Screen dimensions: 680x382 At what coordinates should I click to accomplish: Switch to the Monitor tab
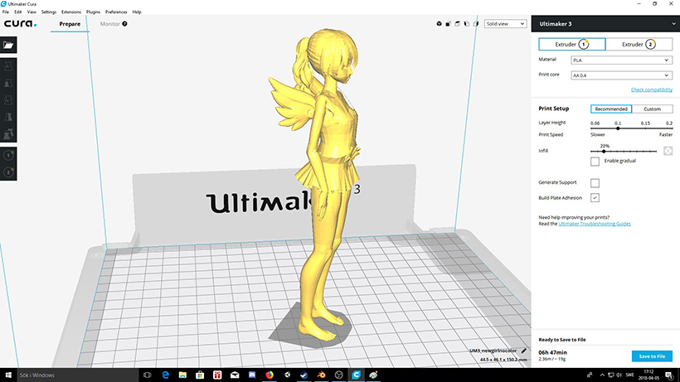coord(109,24)
